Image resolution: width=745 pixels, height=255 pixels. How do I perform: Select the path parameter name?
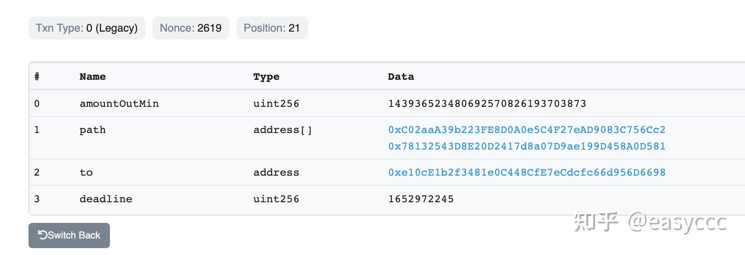(x=92, y=130)
